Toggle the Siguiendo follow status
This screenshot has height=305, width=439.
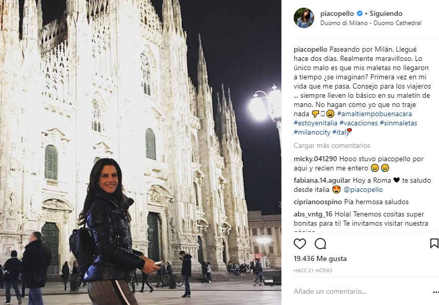point(386,13)
